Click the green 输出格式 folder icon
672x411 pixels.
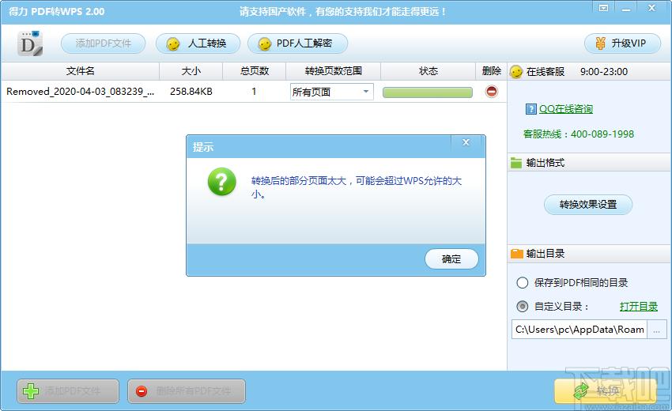pos(516,163)
